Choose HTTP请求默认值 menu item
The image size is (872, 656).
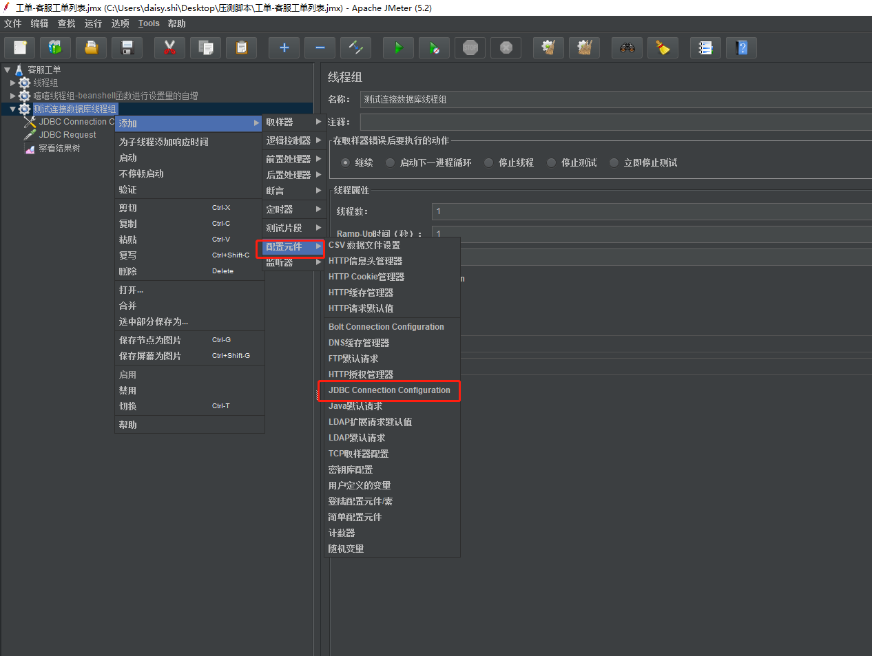tap(393, 308)
